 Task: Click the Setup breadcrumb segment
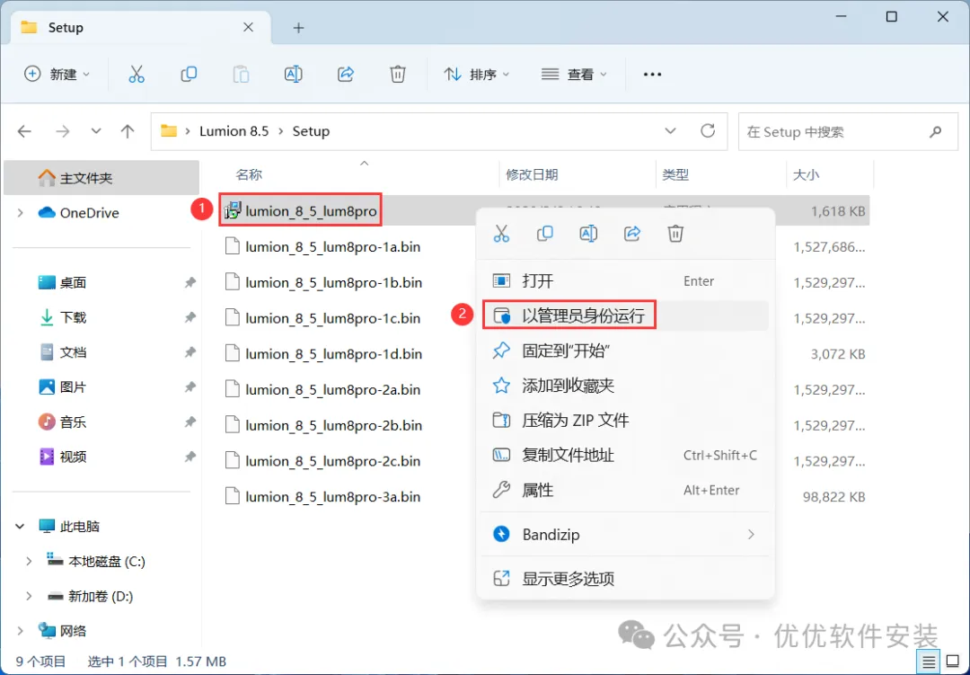tap(311, 131)
